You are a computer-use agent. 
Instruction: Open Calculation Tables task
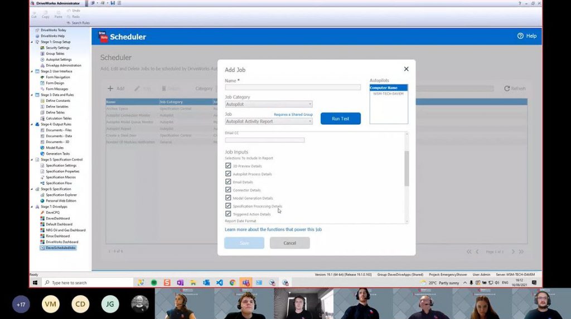click(x=58, y=118)
